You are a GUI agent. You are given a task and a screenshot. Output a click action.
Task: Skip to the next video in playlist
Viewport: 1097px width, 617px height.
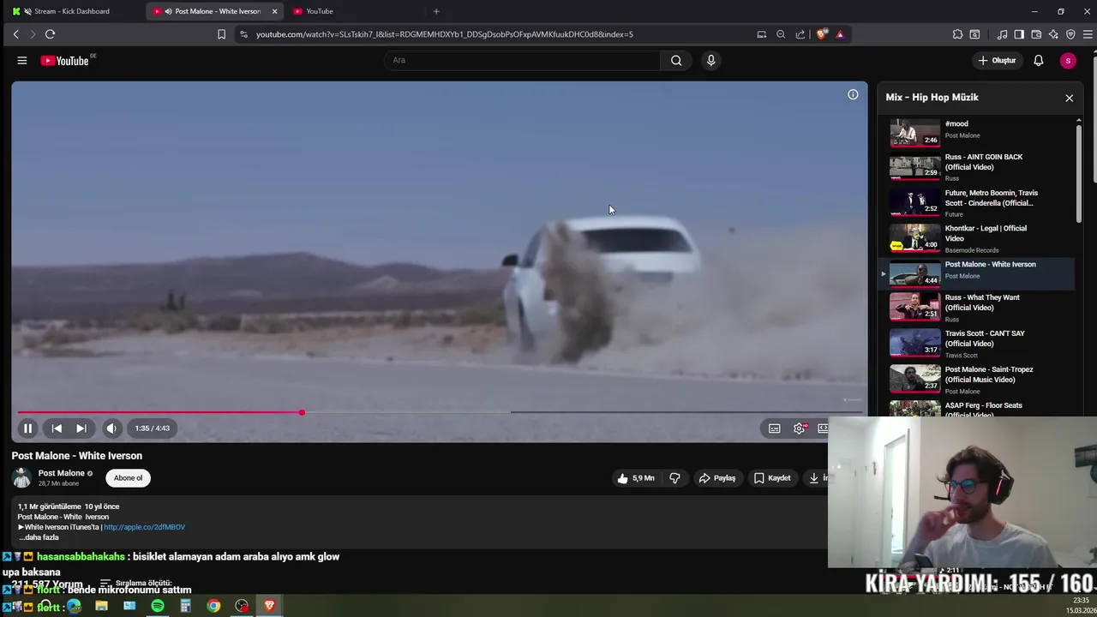click(81, 428)
